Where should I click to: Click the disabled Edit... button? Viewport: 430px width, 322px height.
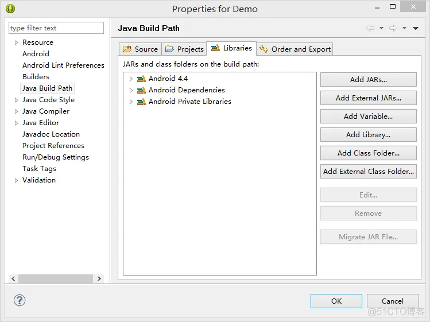click(369, 195)
